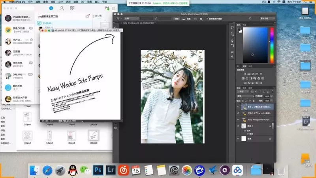This screenshot has height=178, width=316.
Task: Click the QQ compose new message icon
Action: tap(113, 8)
